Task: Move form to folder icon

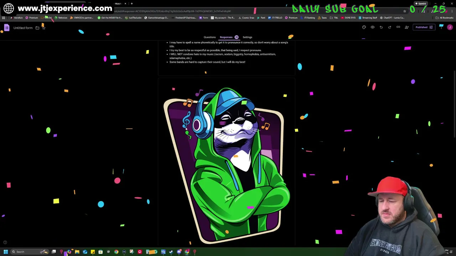Action: (x=37, y=28)
